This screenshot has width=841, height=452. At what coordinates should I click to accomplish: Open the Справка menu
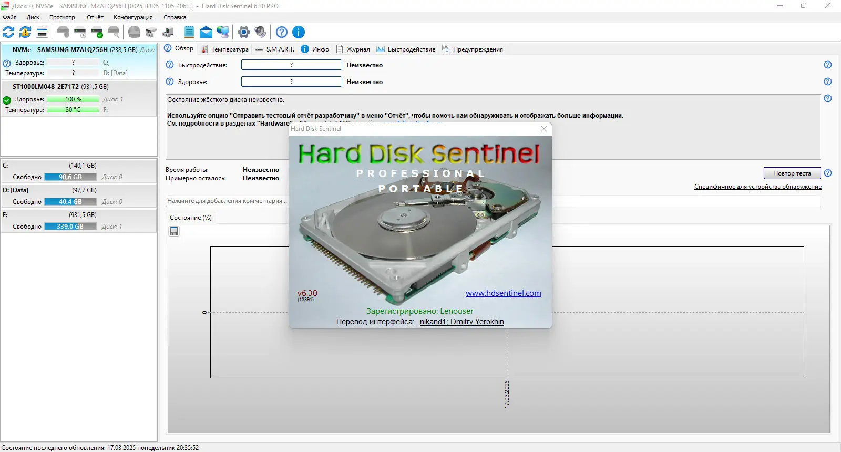(175, 17)
